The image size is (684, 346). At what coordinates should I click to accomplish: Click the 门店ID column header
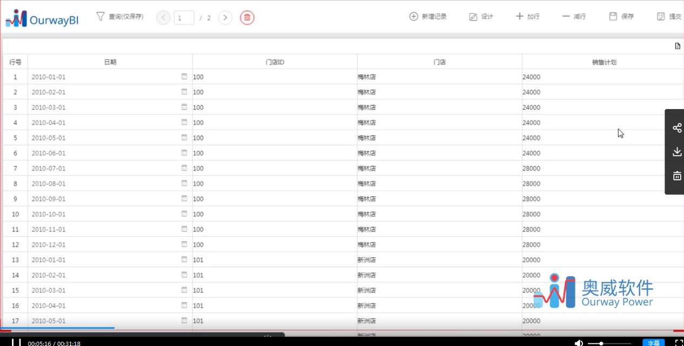[275, 62]
